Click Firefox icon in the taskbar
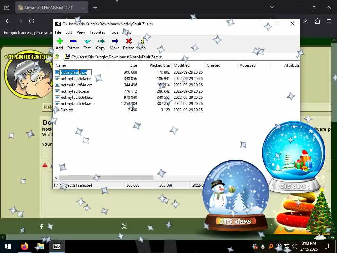Image resolution: width=337 pixels, height=253 pixels. click(x=24, y=246)
